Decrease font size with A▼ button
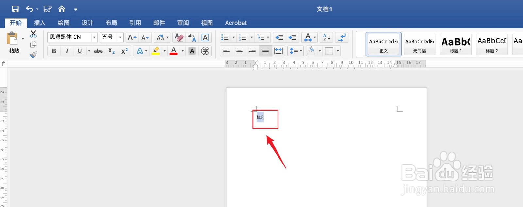 point(145,37)
